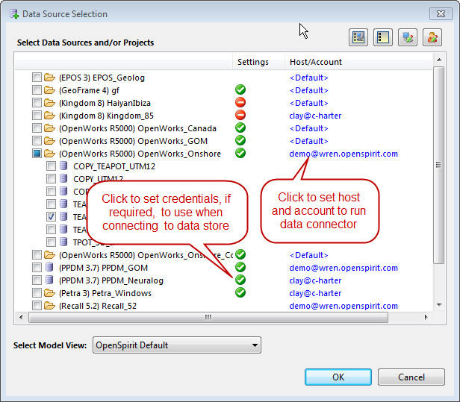Click settings check icon for OpenWorks_GOM
The width and height of the screenshot is (460, 402).
240,140
